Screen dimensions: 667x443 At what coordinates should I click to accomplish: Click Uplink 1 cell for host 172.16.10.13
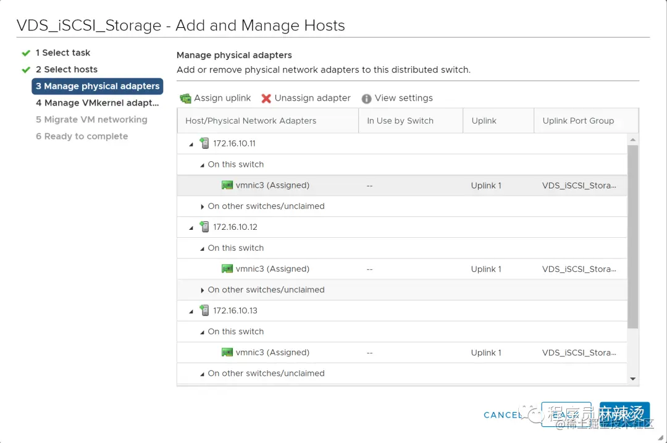[x=486, y=353]
